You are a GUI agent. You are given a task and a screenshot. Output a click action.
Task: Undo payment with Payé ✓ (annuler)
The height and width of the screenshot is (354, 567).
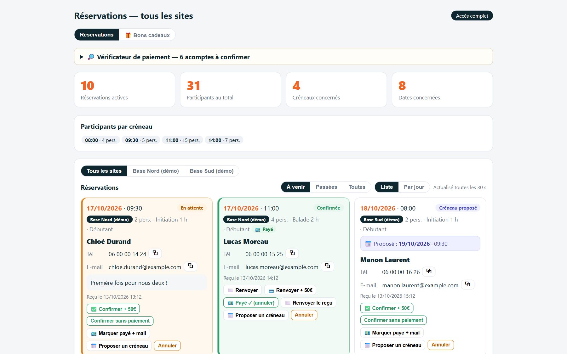pos(251,303)
